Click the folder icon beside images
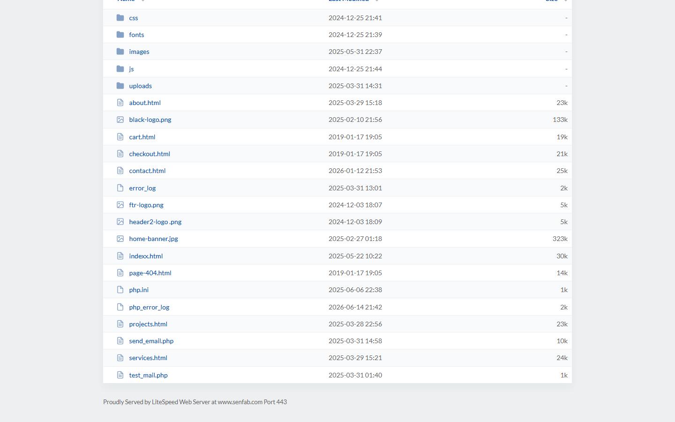The image size is (675, 422). 120,52
